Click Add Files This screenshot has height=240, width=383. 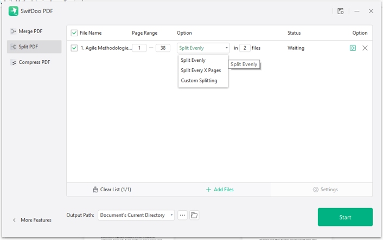(x=220, y=190)
